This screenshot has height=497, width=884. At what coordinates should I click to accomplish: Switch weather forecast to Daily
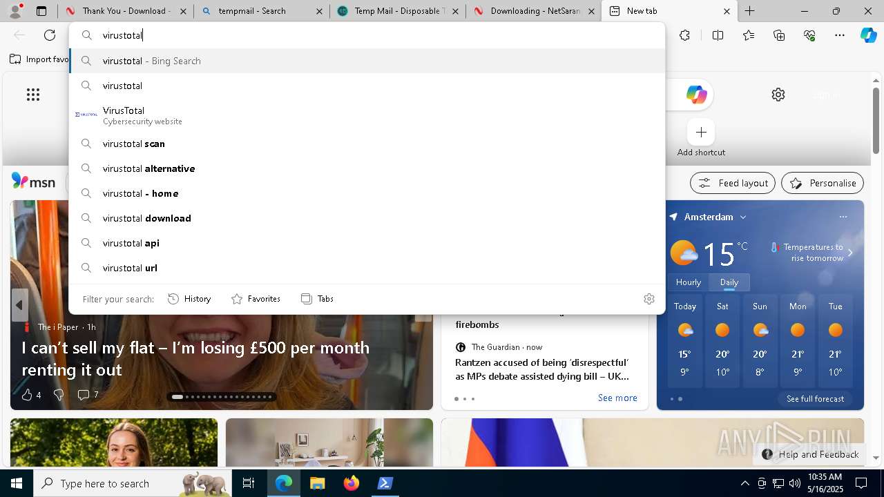(x=729, y=282)
